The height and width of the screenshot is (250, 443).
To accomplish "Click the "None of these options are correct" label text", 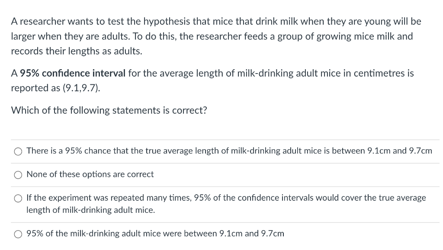I will [x=90, y=174].
